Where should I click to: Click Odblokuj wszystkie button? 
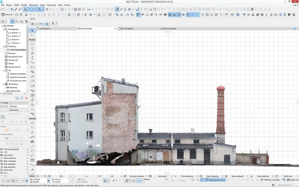tap(269, 180)
